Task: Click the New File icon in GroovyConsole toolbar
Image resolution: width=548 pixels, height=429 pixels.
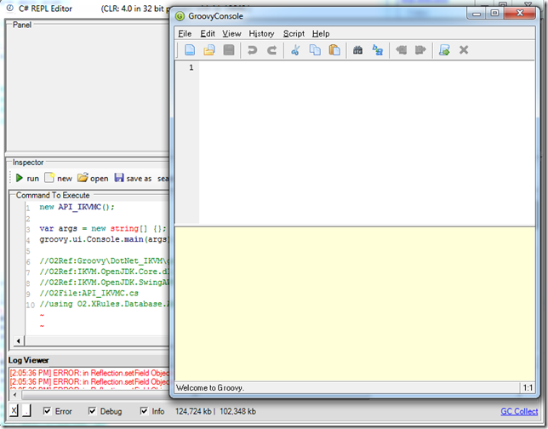Action: click(x=190, y=50)
